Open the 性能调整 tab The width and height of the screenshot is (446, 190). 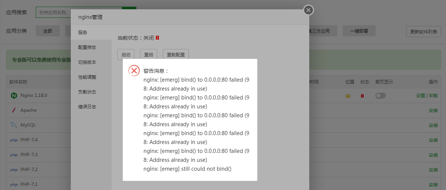coord(91,77)
